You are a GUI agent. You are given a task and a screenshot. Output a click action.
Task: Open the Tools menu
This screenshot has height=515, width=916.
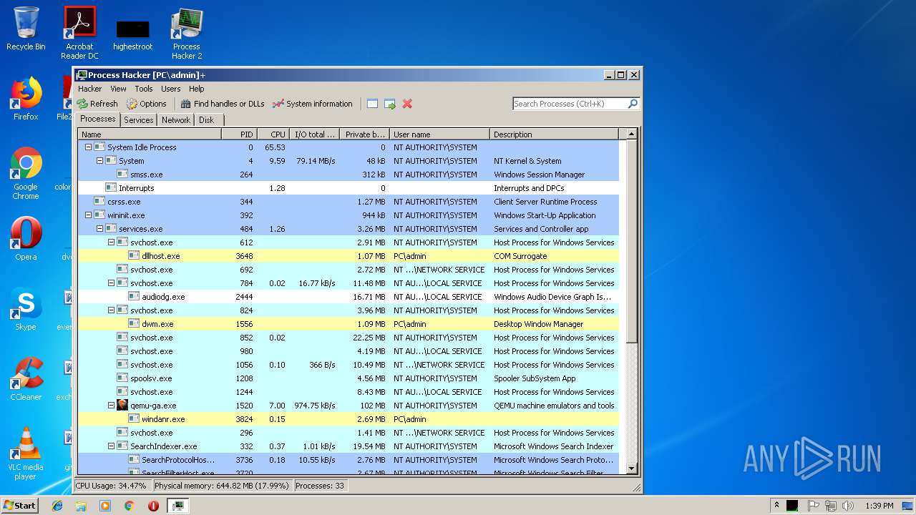pyautogui.click(x=144, y=89)
